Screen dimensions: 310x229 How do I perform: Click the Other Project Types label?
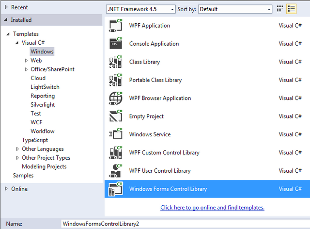pos(46,158)
